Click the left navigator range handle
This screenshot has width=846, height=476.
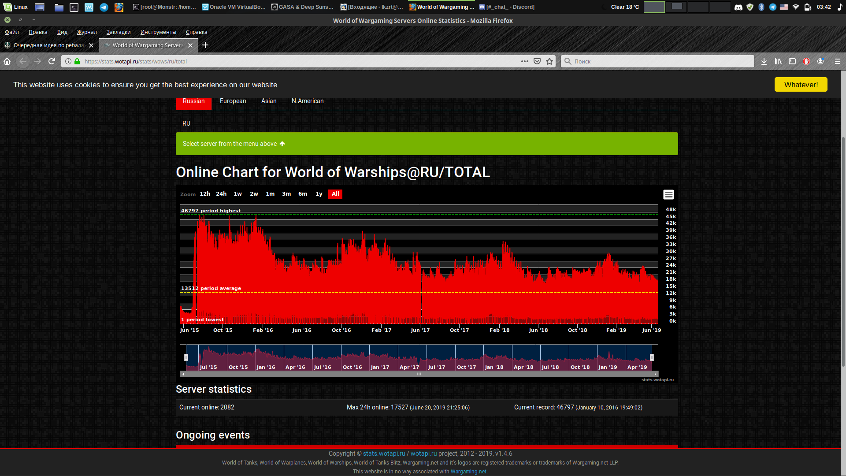[x=186, y=357]
